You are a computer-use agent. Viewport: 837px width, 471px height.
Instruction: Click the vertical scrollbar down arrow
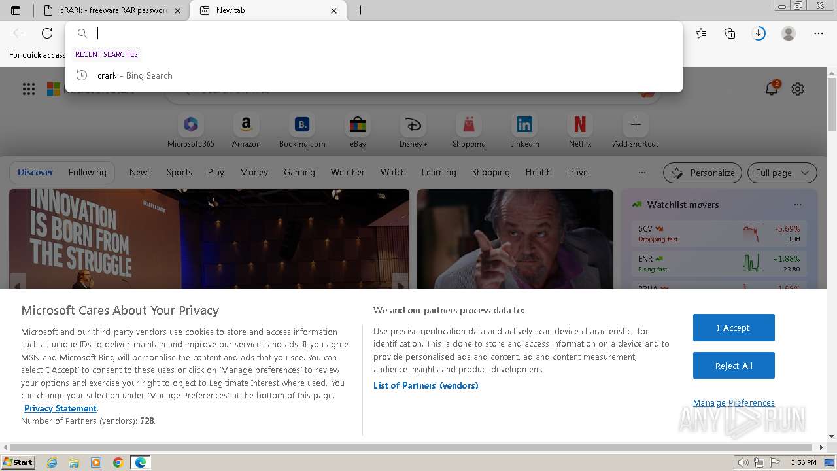(832, 436)
